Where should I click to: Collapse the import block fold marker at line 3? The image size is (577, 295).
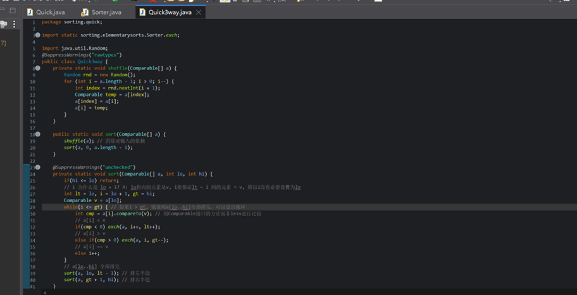click(37, 35)
